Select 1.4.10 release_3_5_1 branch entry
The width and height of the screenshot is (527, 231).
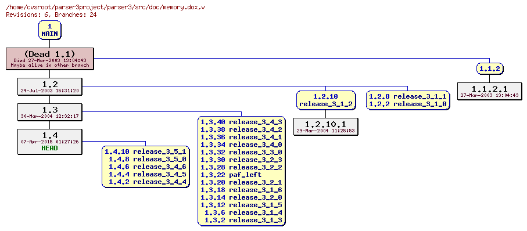pos(145,151)
